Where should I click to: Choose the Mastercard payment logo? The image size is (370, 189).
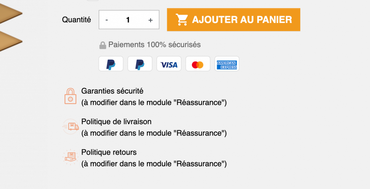(x=198, y=63)
